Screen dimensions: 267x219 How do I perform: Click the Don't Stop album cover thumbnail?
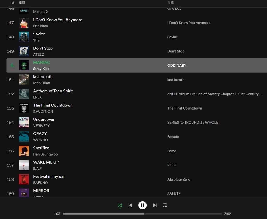(24, 51)
